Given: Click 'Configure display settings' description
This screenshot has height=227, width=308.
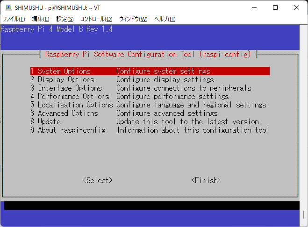Looking at the screenshot, I should click(x=165, y=79).
